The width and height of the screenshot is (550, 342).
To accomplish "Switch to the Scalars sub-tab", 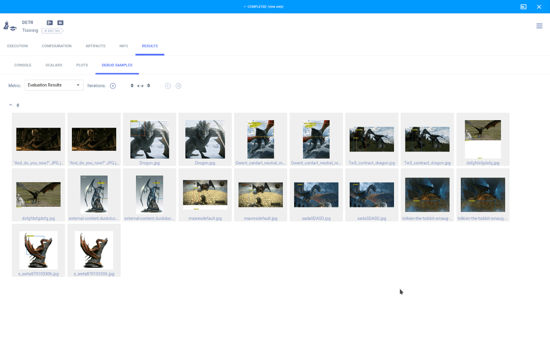I will pyautogui.click(x=54, y=65).
